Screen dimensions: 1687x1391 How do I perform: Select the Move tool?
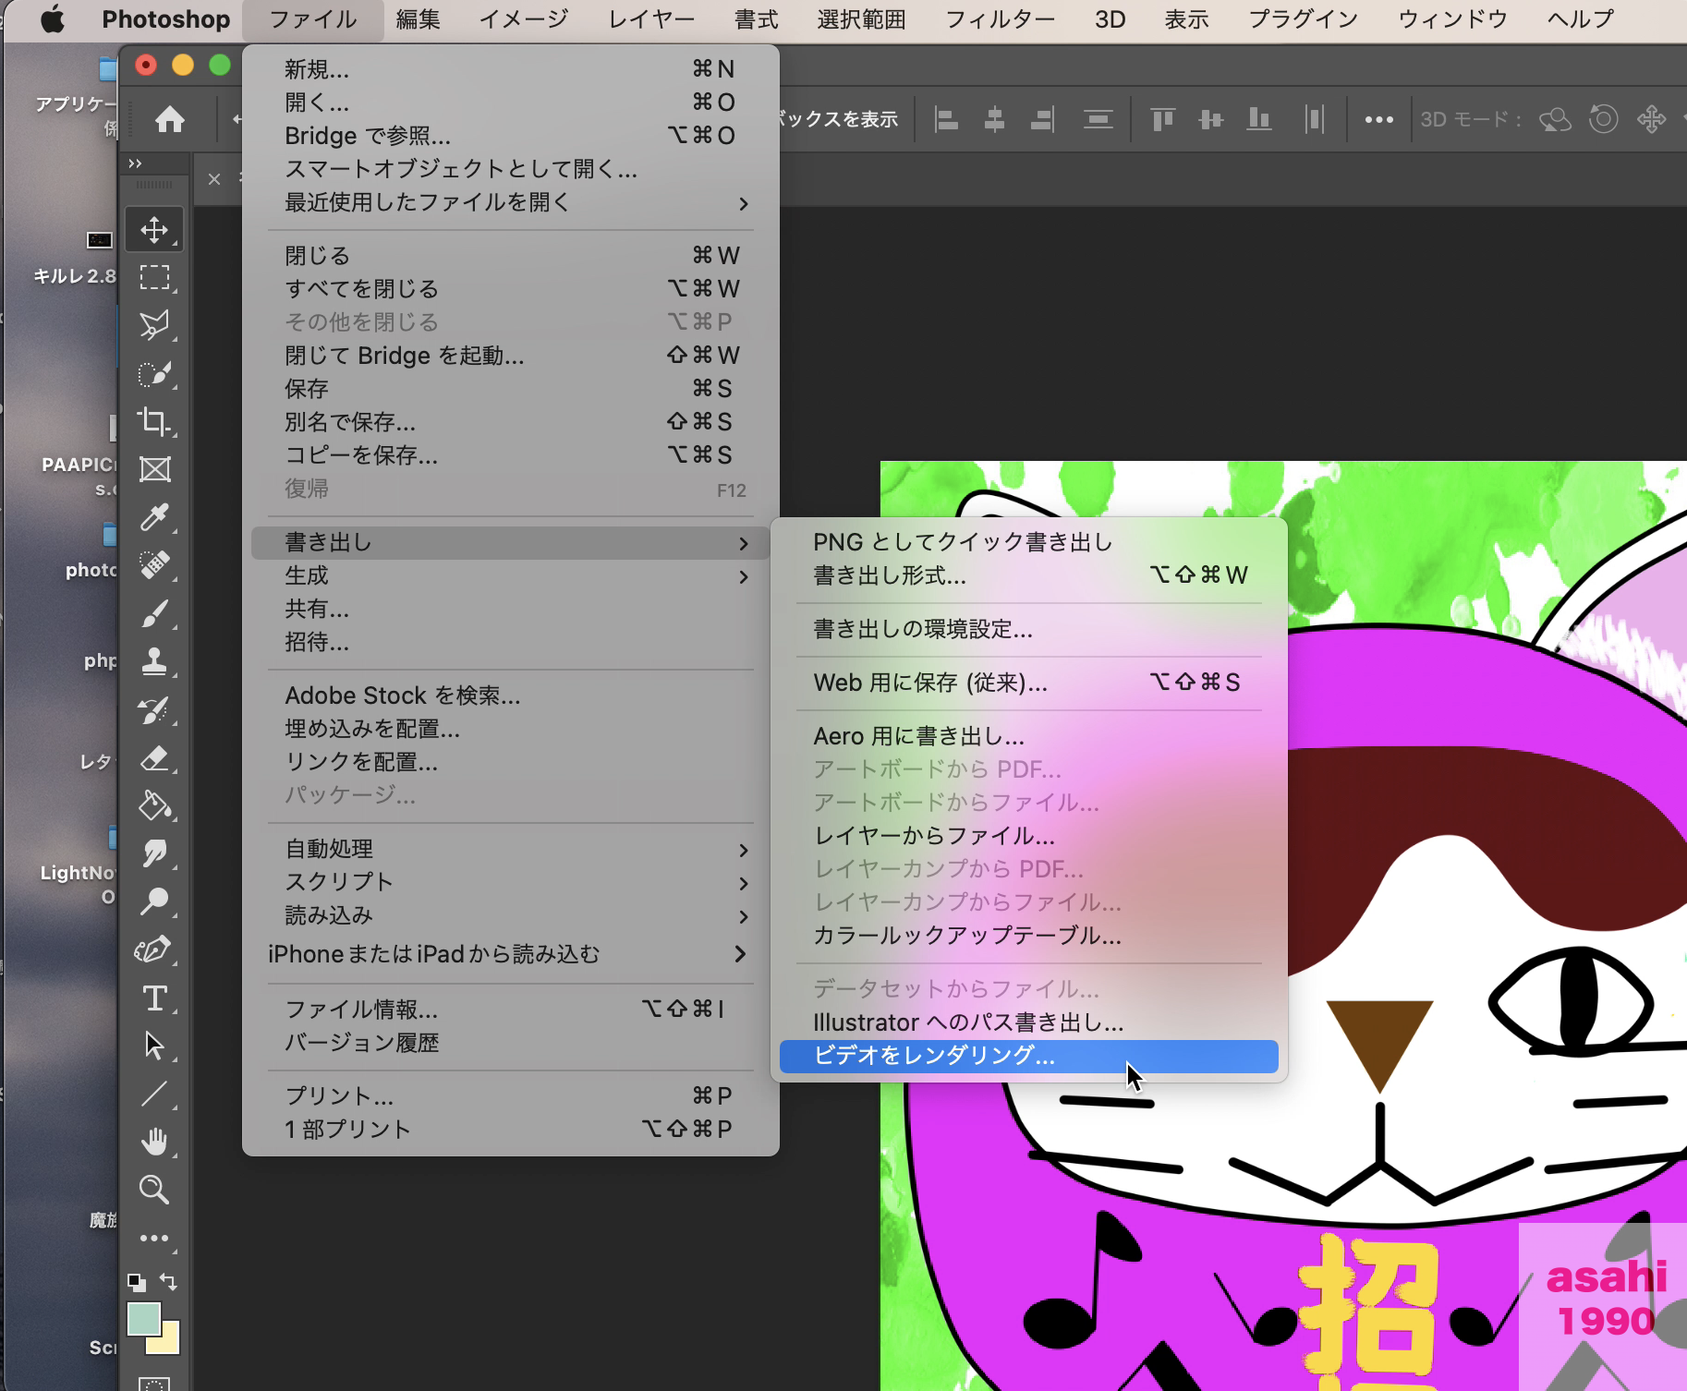click(154, 229)
